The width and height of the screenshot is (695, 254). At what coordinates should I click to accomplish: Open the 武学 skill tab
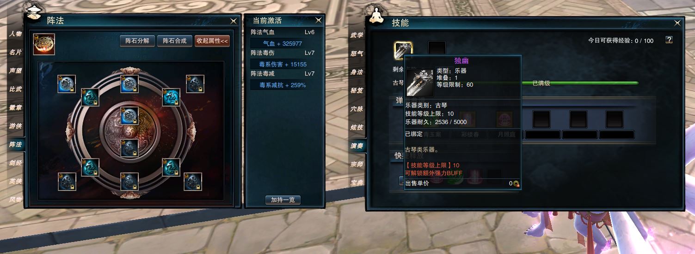pyautogui.click(x=357, y=35)
